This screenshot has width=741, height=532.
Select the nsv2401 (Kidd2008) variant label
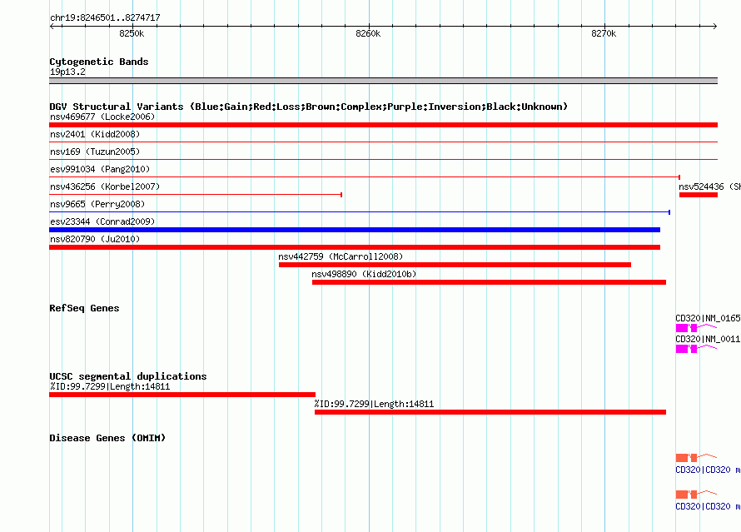coord(95,134)
